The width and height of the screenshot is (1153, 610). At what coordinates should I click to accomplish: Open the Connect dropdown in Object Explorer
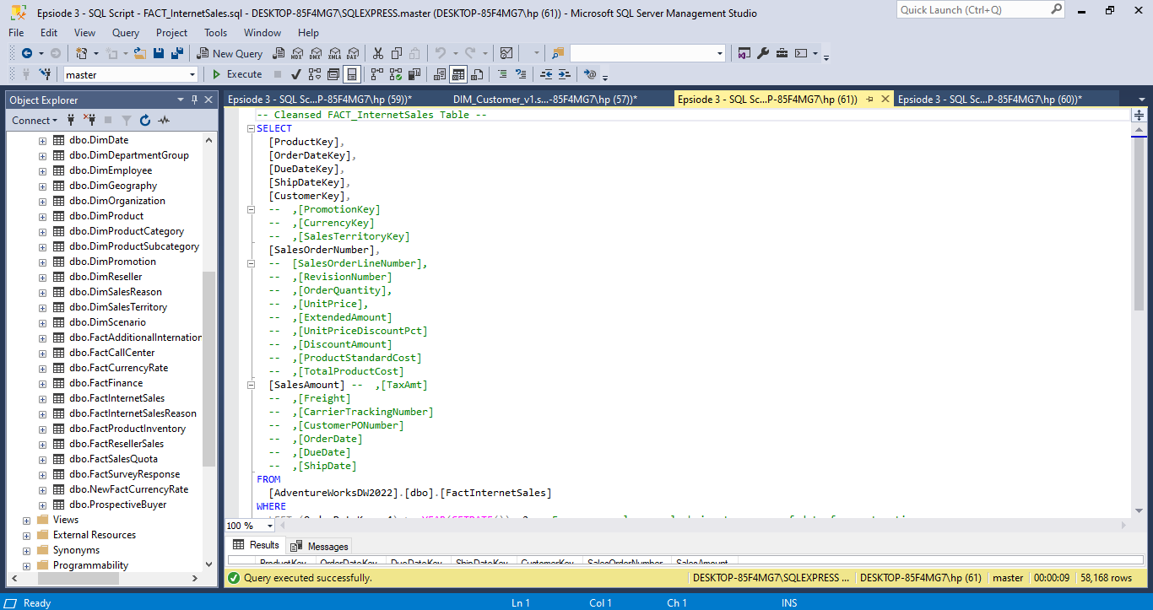coord(35,121)
